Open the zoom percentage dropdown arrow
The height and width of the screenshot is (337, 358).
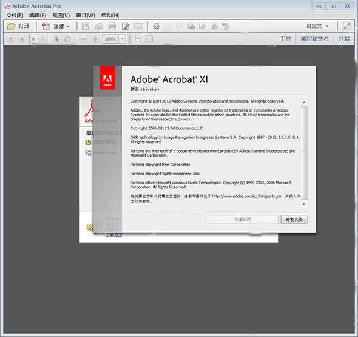click(122, 39)
